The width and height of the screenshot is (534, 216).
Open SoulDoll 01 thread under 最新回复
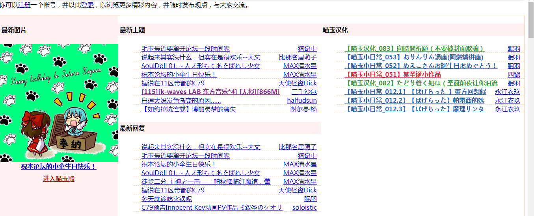(x=201, y=173)
